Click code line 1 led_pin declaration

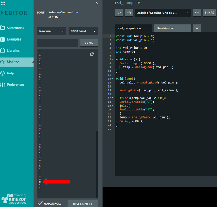(x=135, y=36)
